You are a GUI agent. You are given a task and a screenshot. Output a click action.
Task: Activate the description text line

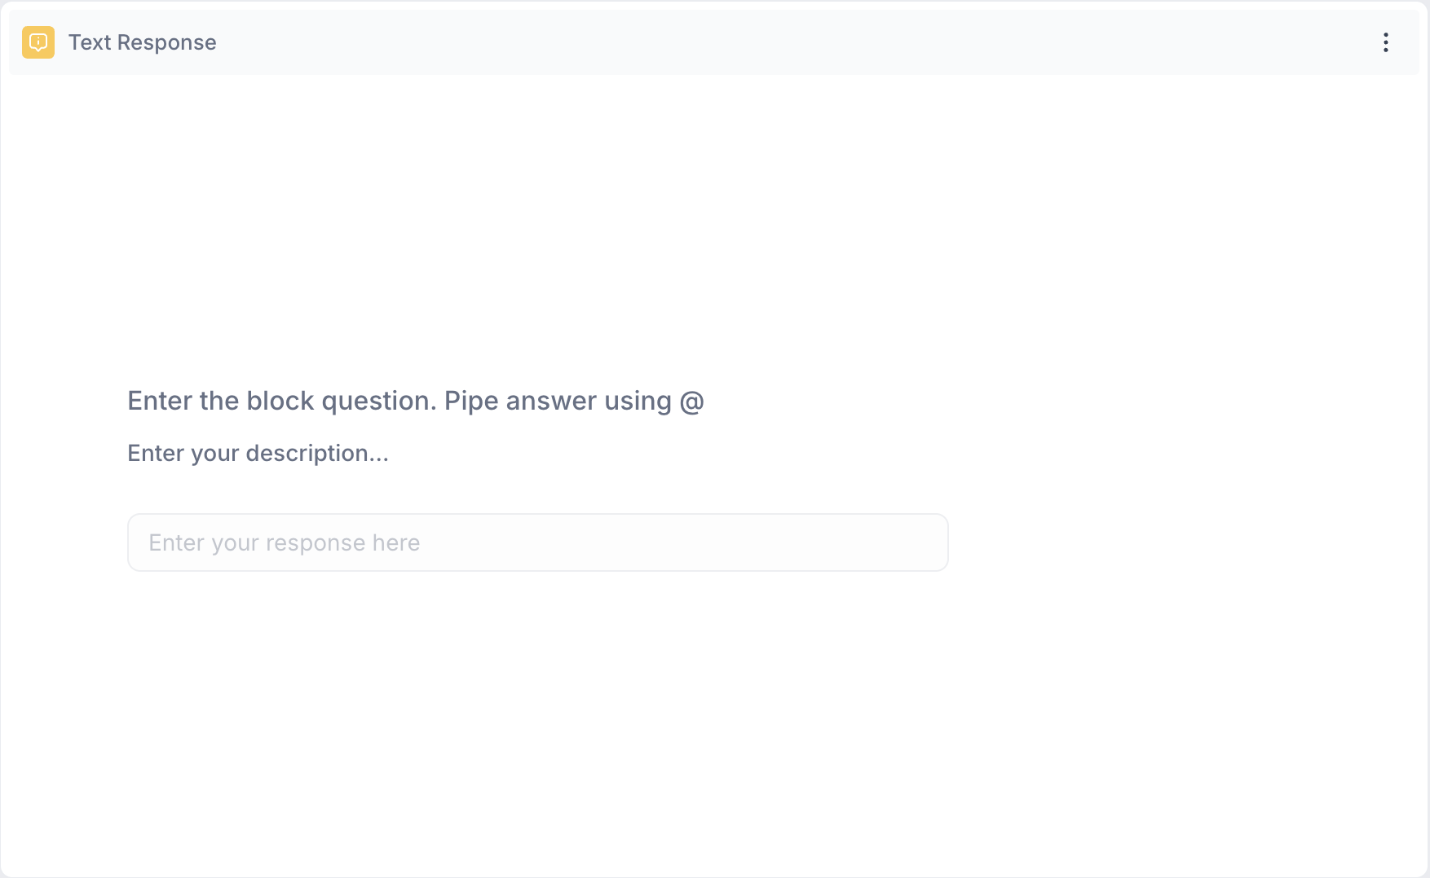(x=258, y=453)
